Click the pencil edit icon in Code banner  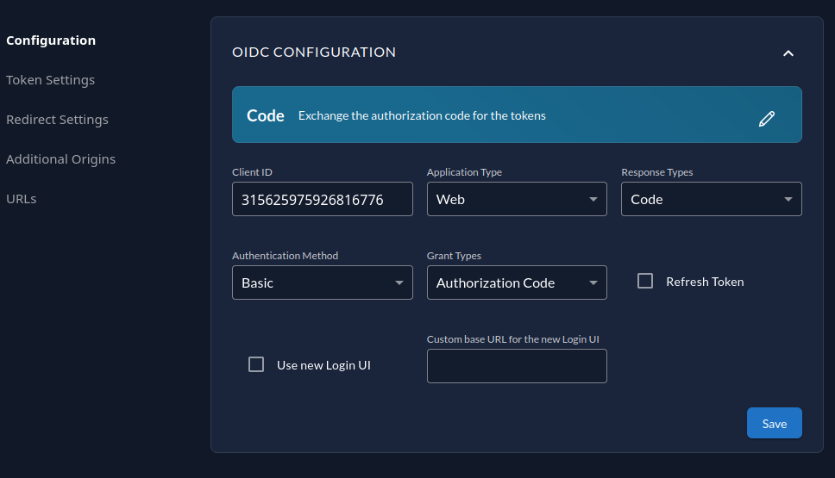pos(766,119)
